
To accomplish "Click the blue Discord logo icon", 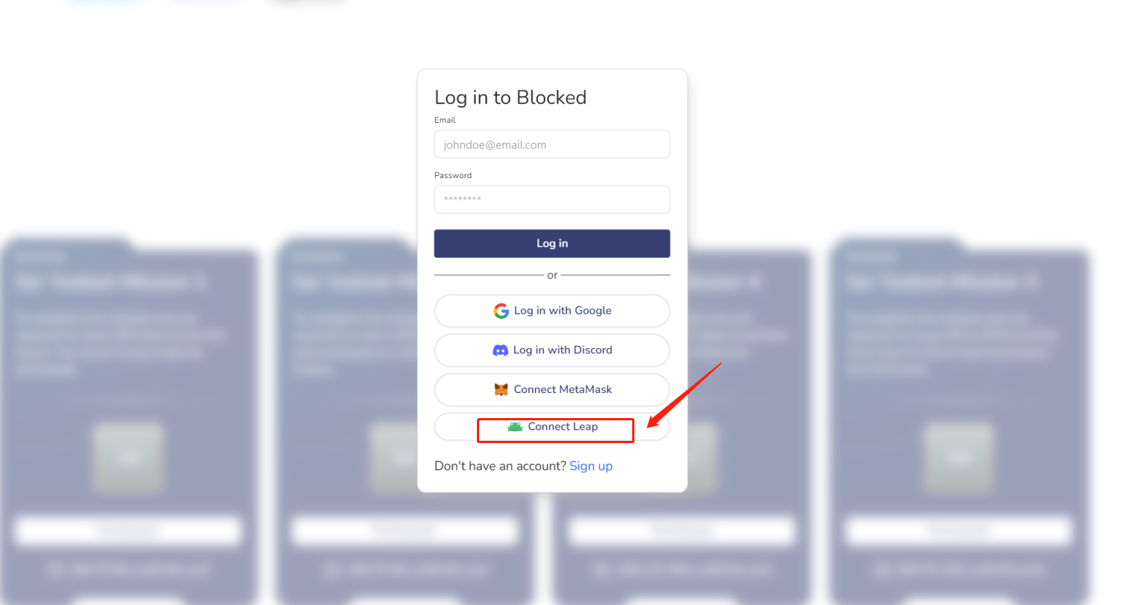I will [500, 350].
